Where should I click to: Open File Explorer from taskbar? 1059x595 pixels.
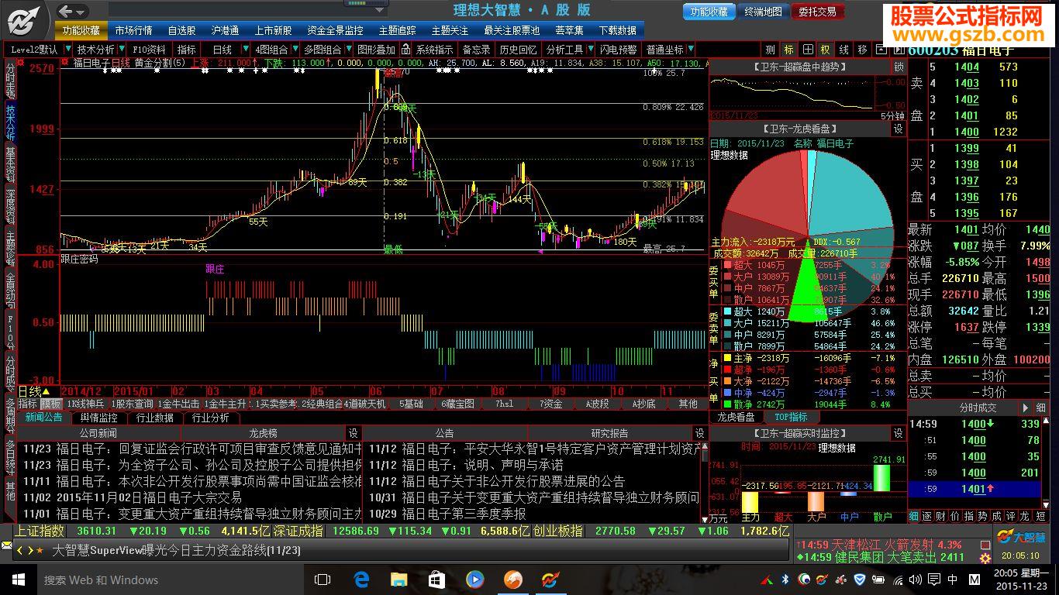click(399, 580)
